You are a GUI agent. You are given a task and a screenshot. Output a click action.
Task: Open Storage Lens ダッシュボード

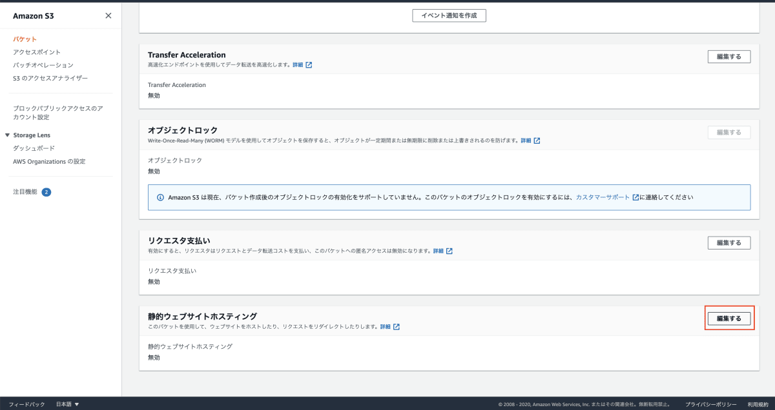(x=34, y=148)
